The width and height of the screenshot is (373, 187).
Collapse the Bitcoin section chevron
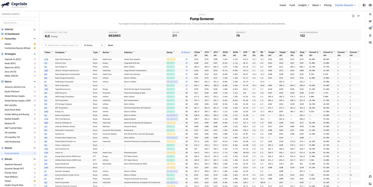(35, 159)
